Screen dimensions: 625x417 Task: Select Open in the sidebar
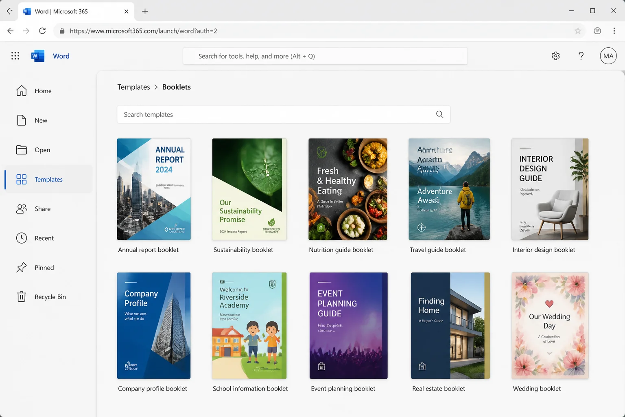click(48, 150)
